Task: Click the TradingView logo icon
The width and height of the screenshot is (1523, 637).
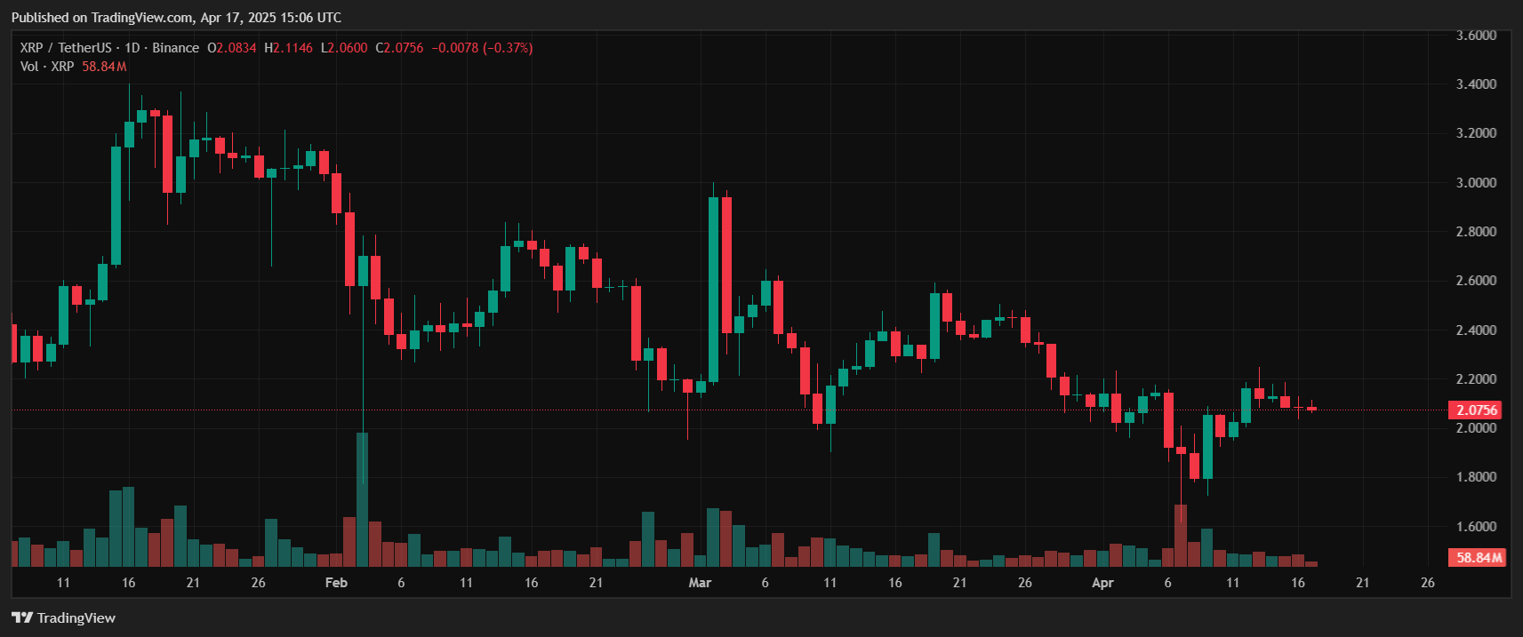Action: [22, 617]
